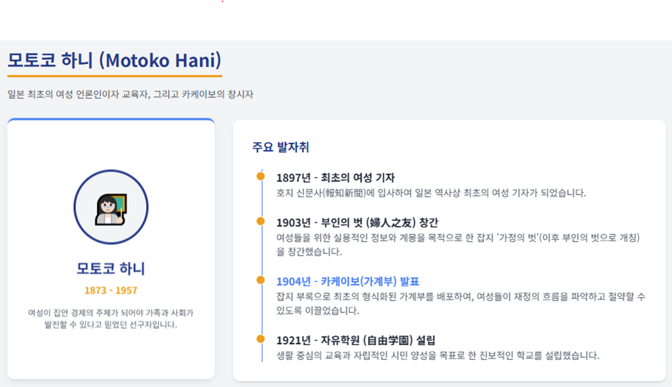Viewport: 672px width, 387px height.
Task: Click the 가정의 벗 magazine description text
Action: [458, 245]
